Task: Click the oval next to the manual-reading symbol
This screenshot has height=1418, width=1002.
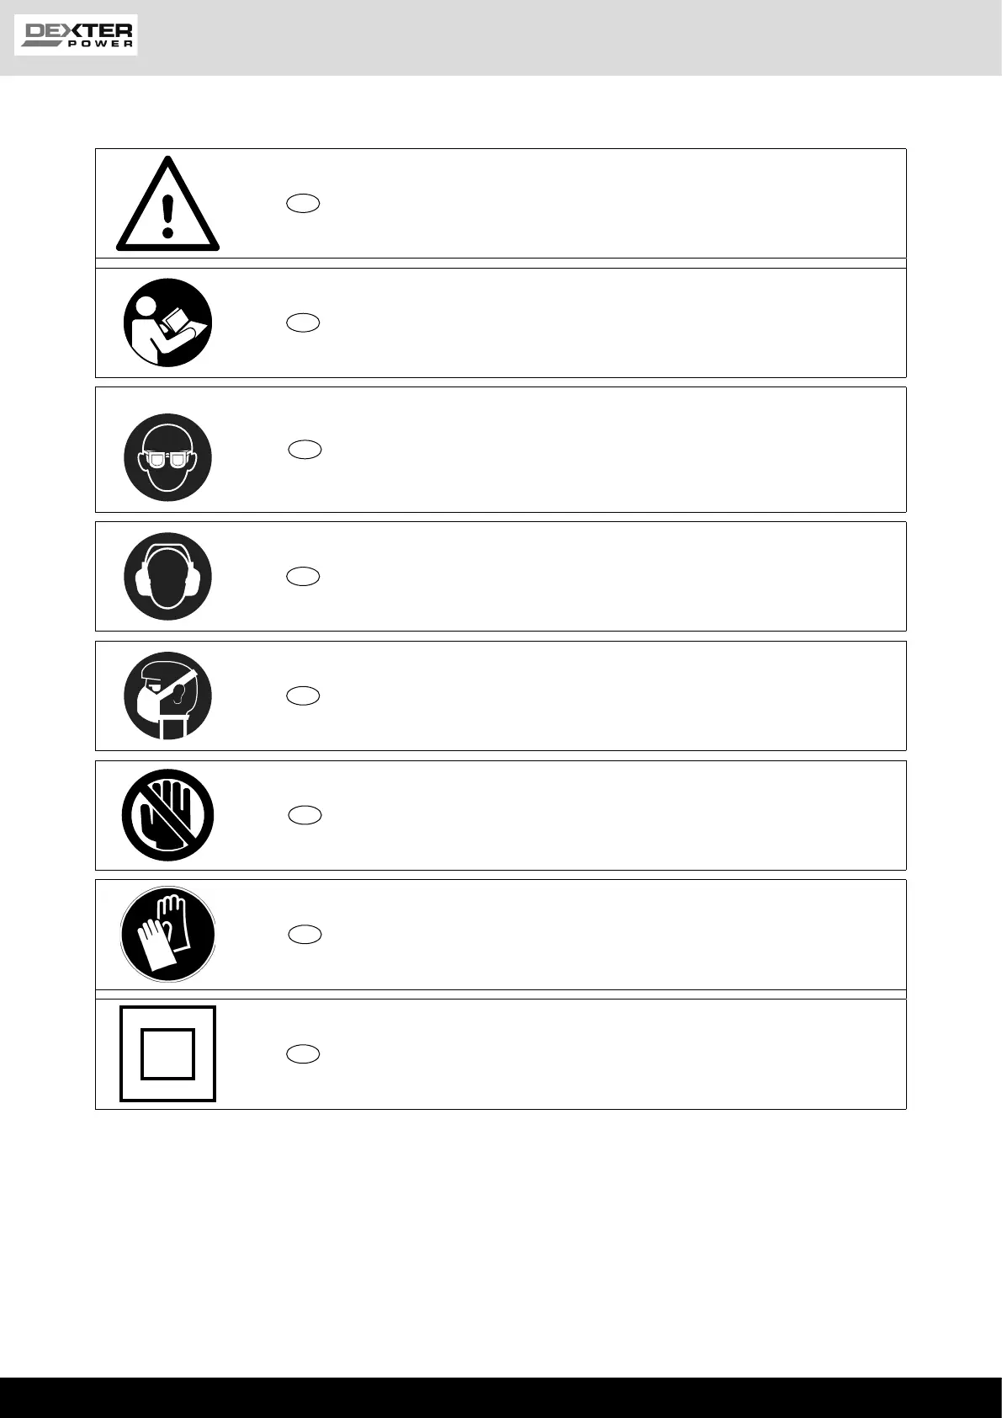Action: tap(303, 323)
